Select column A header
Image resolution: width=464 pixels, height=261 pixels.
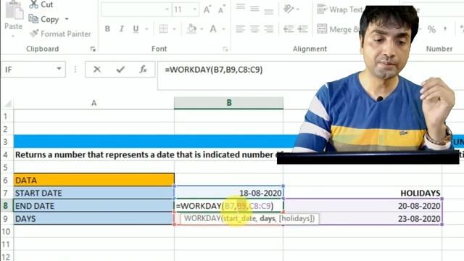click(94, 103)
